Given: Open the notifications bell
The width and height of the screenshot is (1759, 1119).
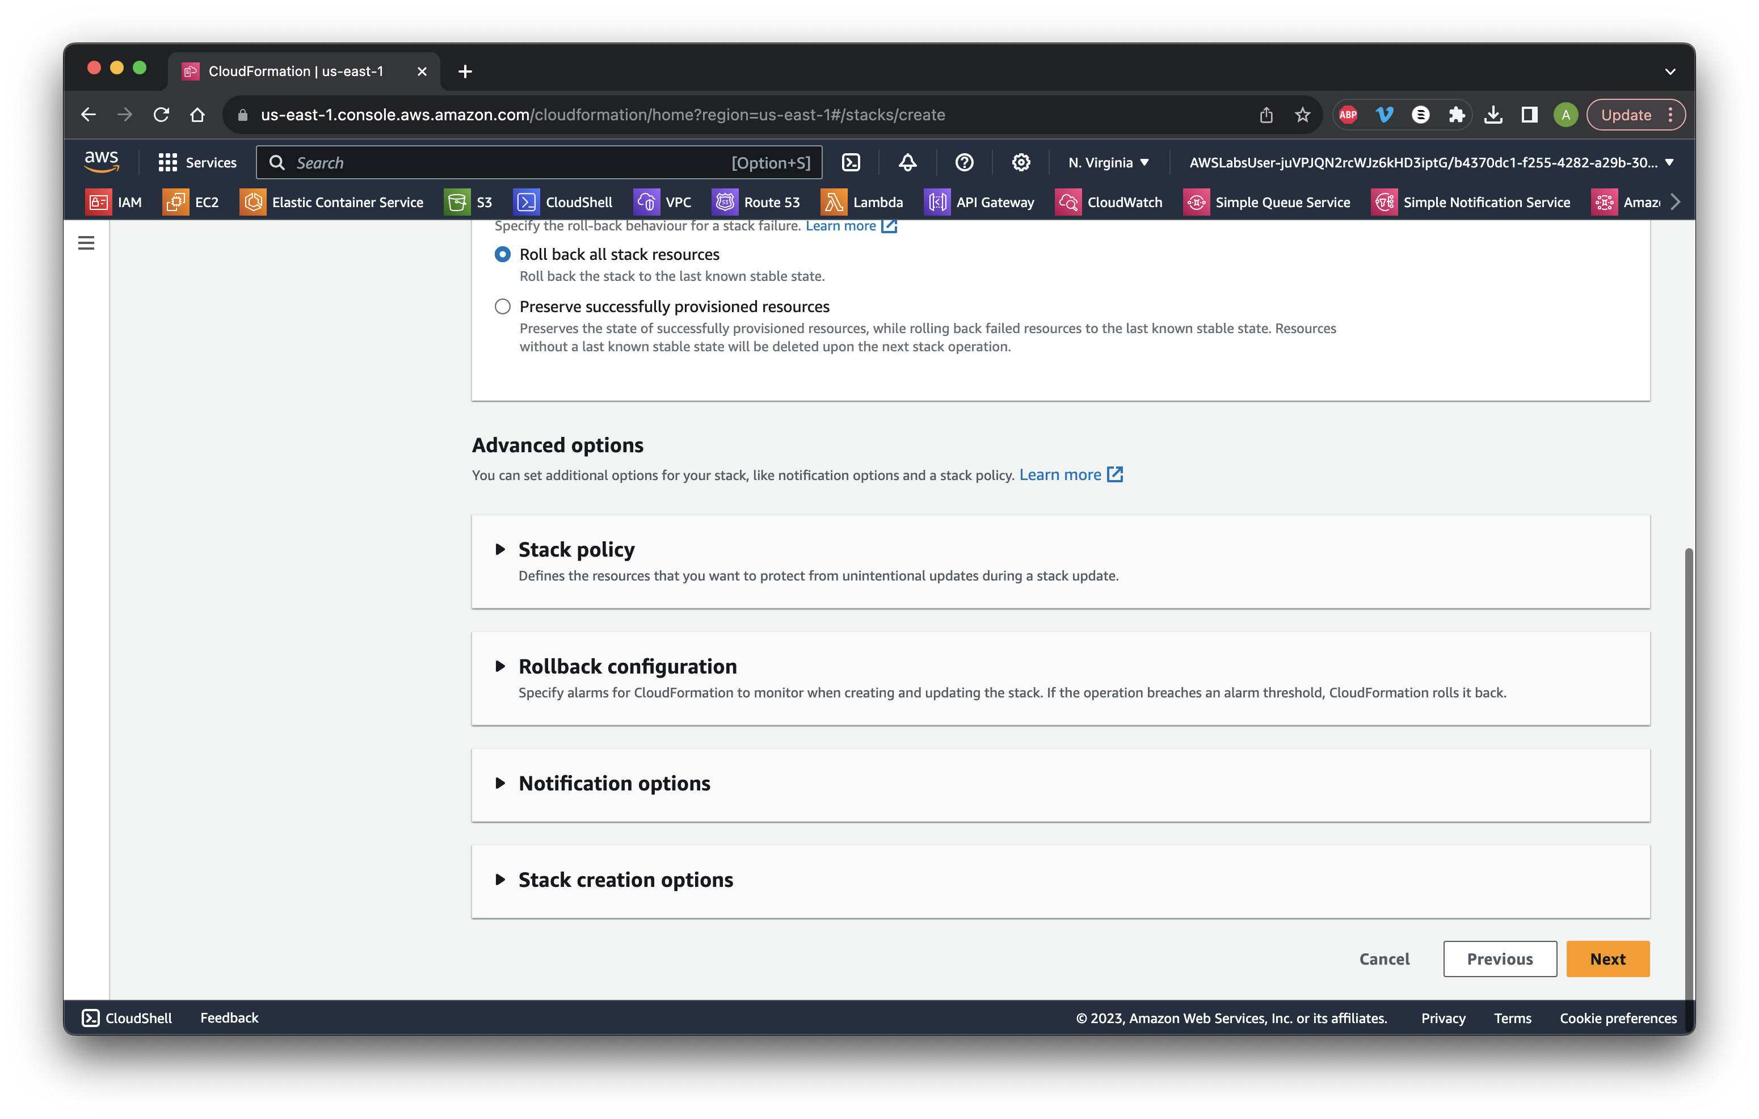Looking at the screenshot, I should tap(907, 162).
